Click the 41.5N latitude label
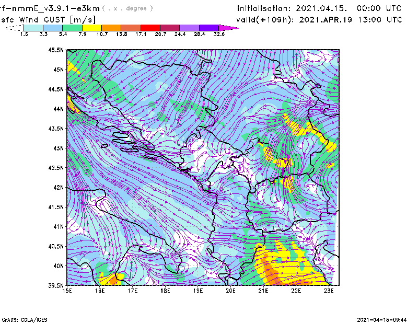The width and height of the screenshot is (418, 323). tap(56, 207)
